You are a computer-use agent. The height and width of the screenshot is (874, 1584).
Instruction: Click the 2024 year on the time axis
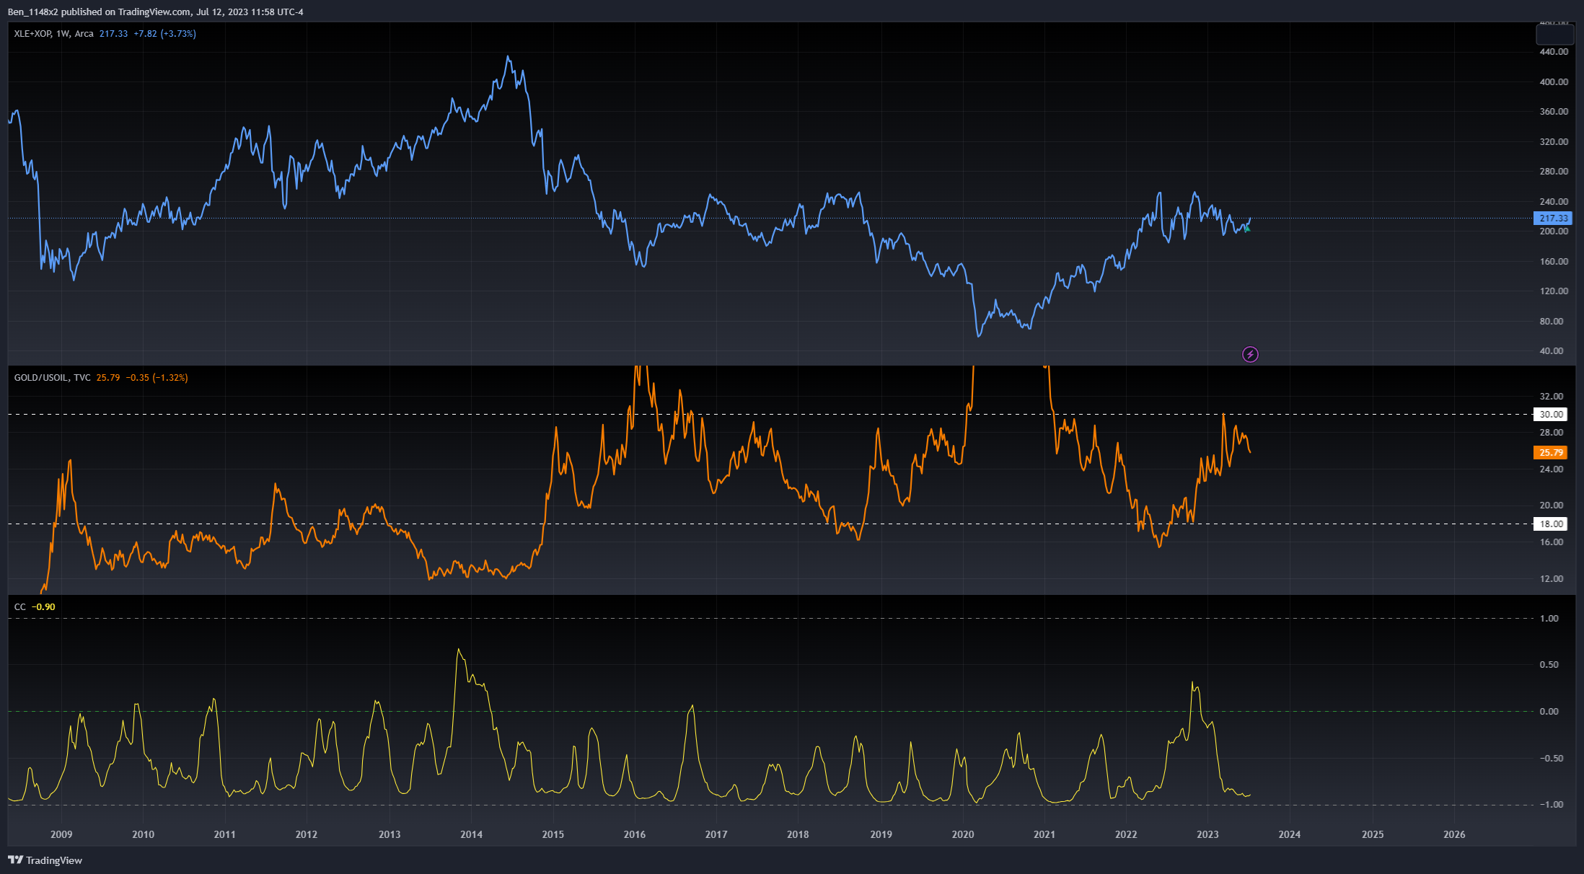coord(1290,835)
